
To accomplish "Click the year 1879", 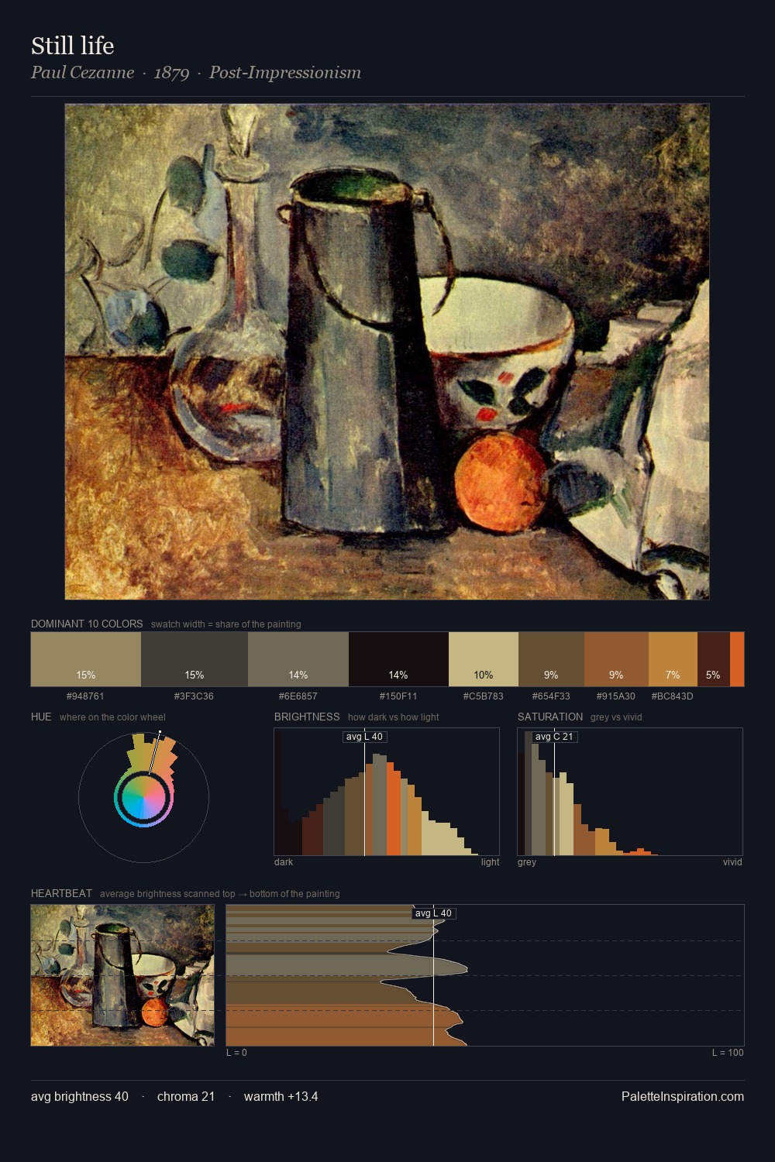I will [x=171, y=73].
